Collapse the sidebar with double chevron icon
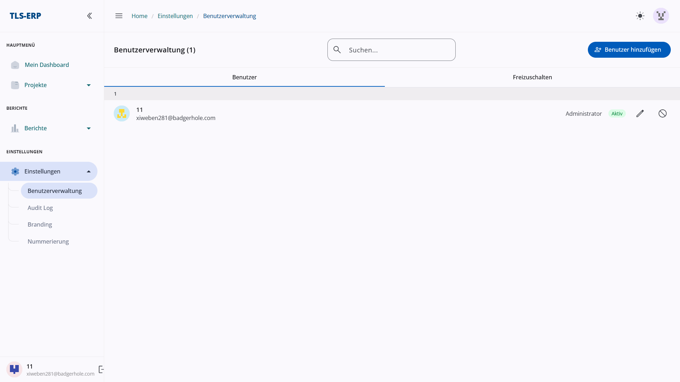Viewport: 680px width, 382px height. coord(90,16)
